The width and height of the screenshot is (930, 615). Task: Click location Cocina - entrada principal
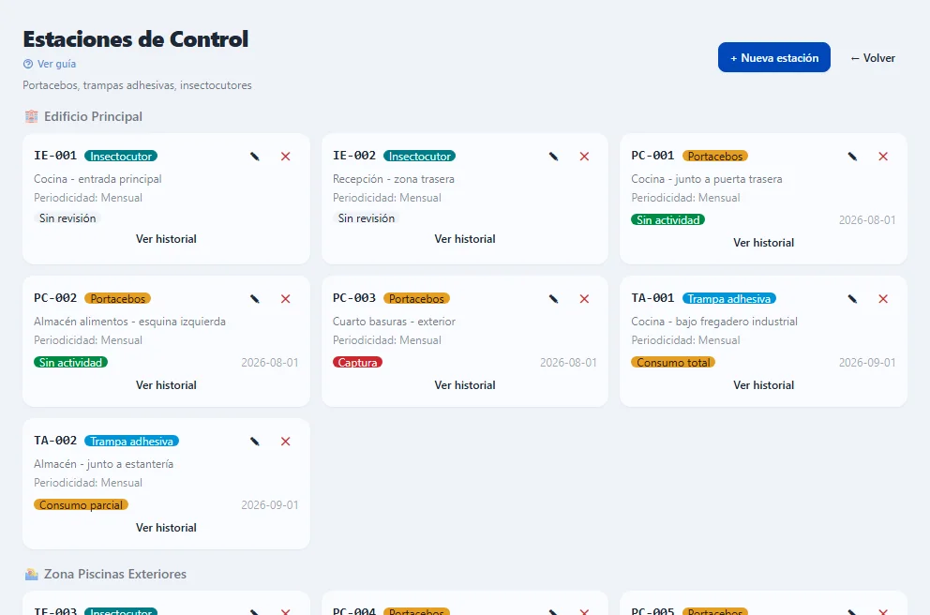coord(97,179)
